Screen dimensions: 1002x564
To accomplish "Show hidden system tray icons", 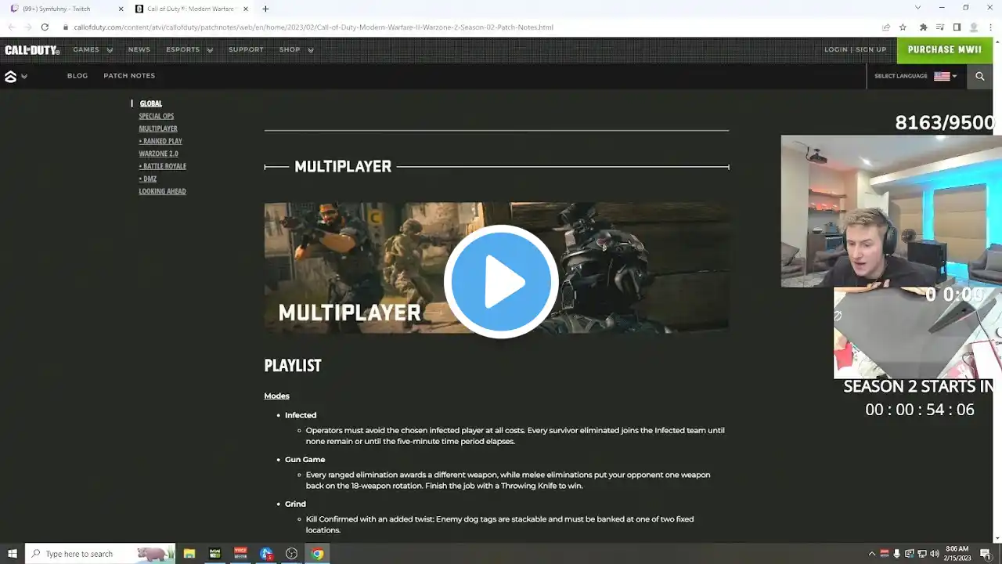I will point(872,554).
